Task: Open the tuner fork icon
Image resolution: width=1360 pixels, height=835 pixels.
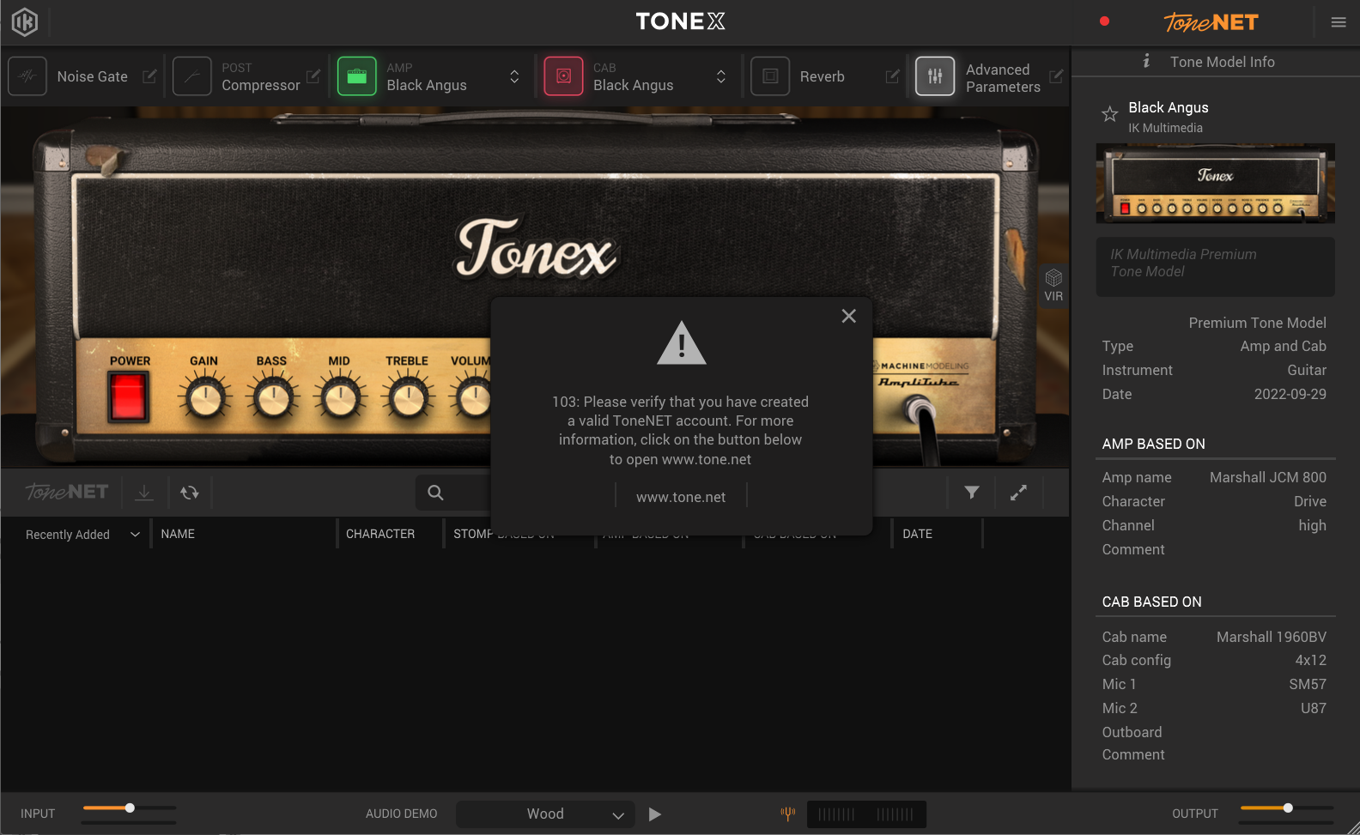Action: [787, 814]
